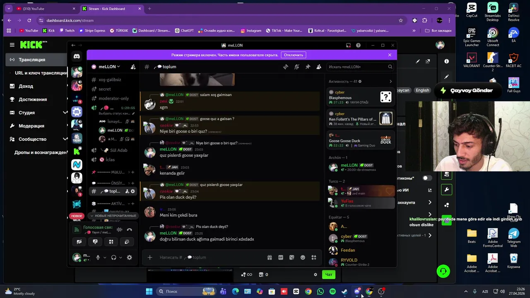Open the emoji picker

click(x=303, y=257)
